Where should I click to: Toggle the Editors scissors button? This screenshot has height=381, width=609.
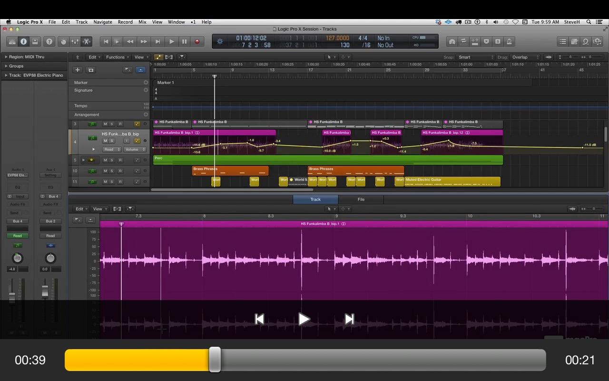[87, 41]
